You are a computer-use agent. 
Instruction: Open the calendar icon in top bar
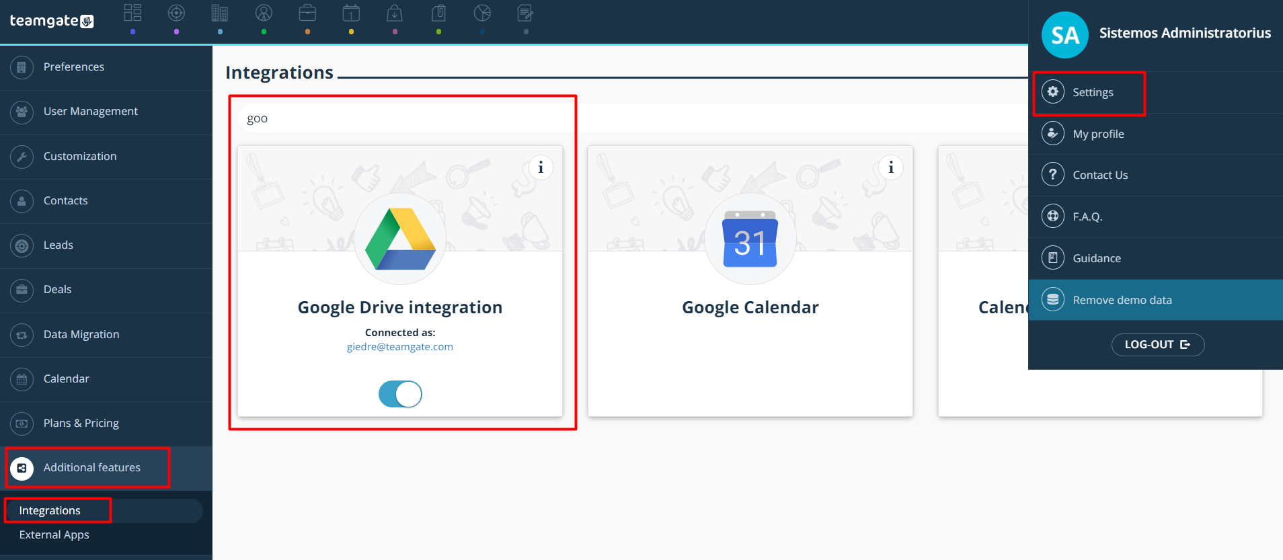pyautogui.click(x=351, y=13)
